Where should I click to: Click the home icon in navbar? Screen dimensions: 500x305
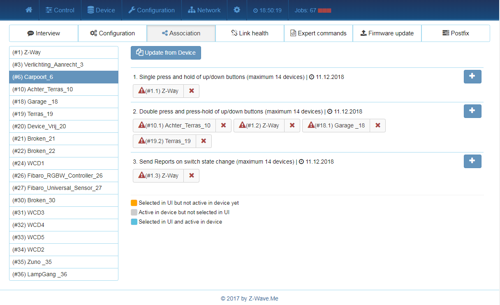pyautogui.click(x=29, y=10)
